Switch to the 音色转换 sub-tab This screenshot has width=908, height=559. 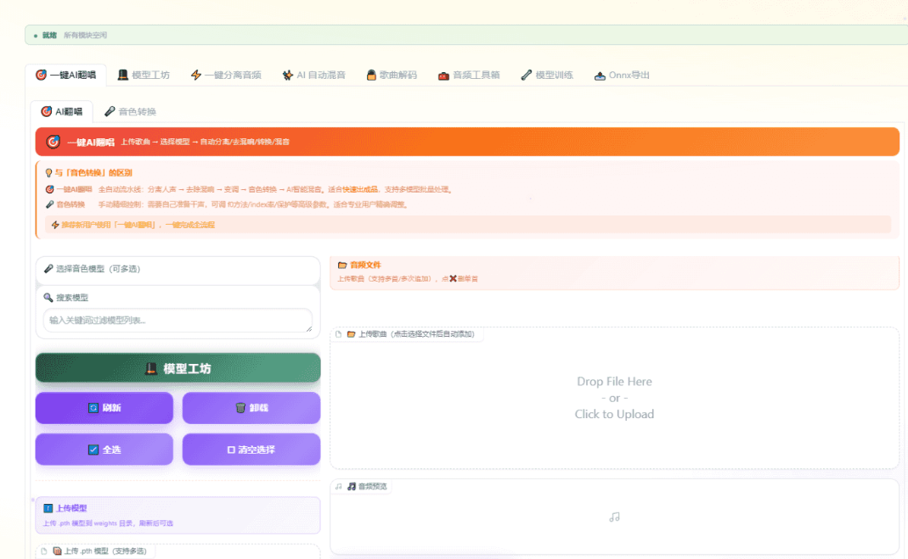130,112
